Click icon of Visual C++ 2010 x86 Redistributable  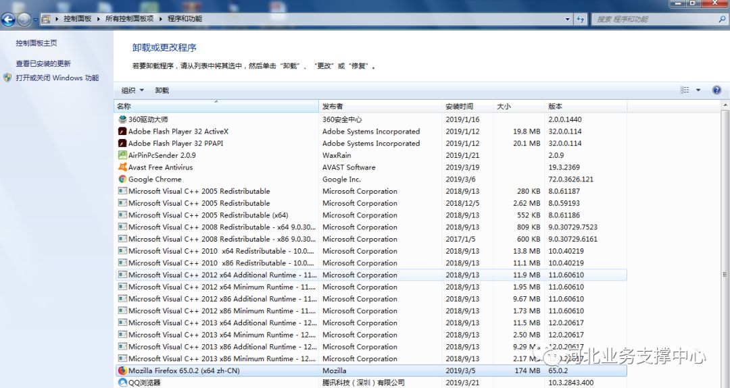pos(122,262)
